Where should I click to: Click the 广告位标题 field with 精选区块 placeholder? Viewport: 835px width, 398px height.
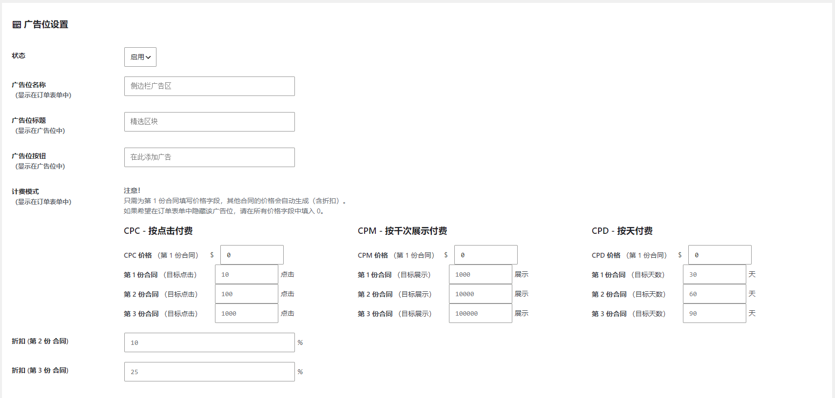210,122
